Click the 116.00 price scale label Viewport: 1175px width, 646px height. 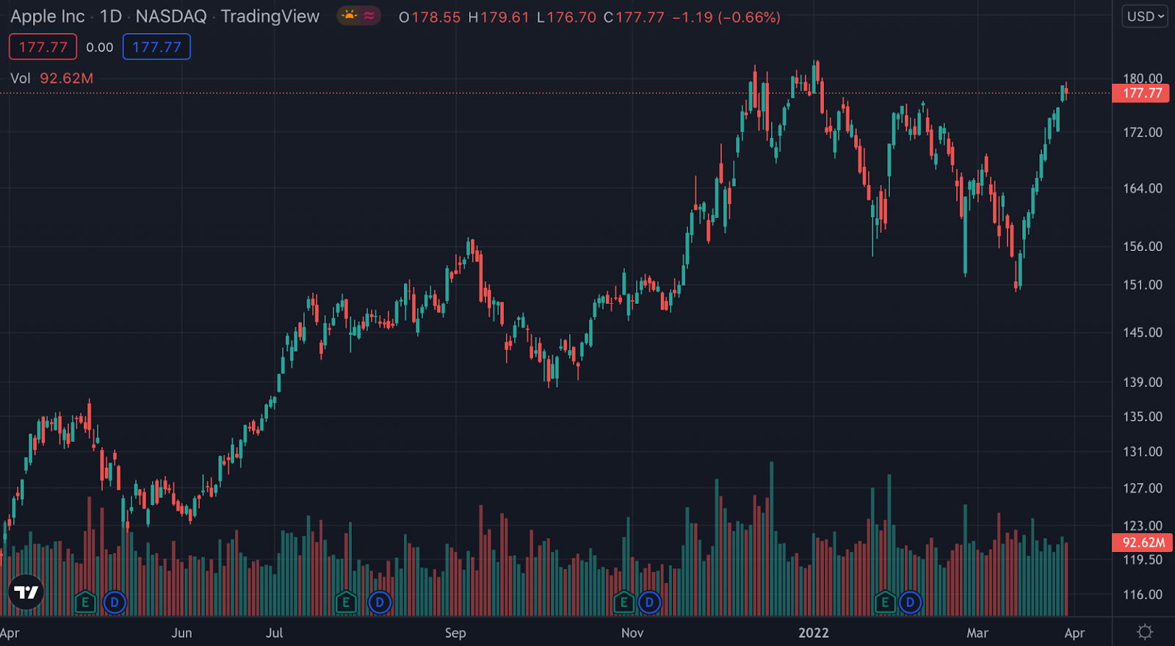pos(1143,595)
